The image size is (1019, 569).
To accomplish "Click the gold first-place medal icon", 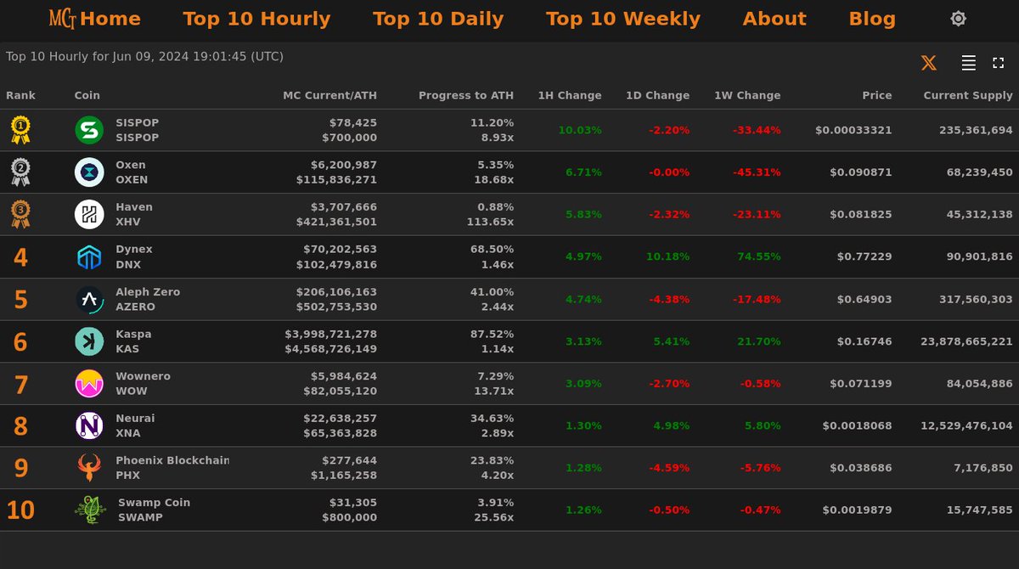I will click(x=20, y=130).
